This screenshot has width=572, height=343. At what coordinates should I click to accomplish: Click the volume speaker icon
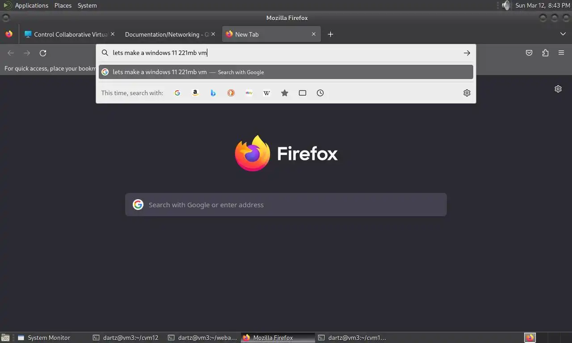point(506,5)
